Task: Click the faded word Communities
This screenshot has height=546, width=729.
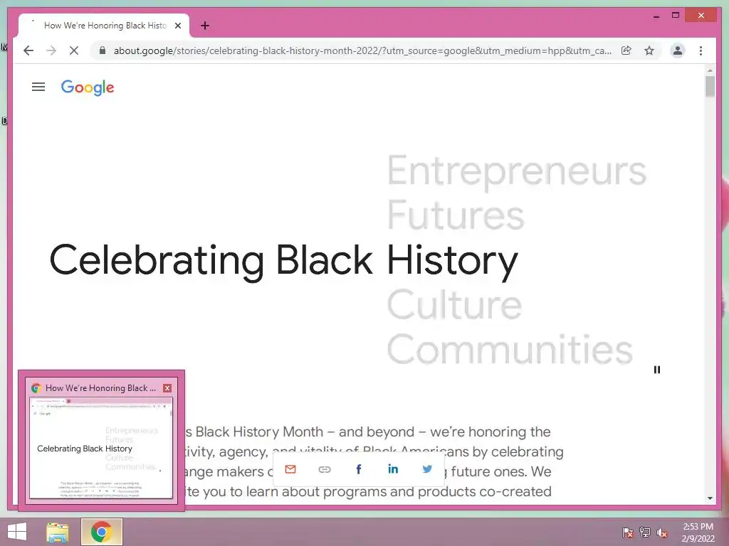Action: point(510,349)
